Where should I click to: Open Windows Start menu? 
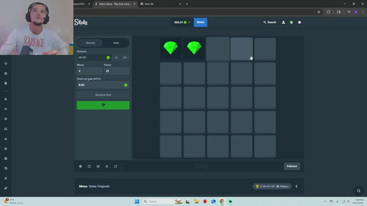(x=137, y=201)
